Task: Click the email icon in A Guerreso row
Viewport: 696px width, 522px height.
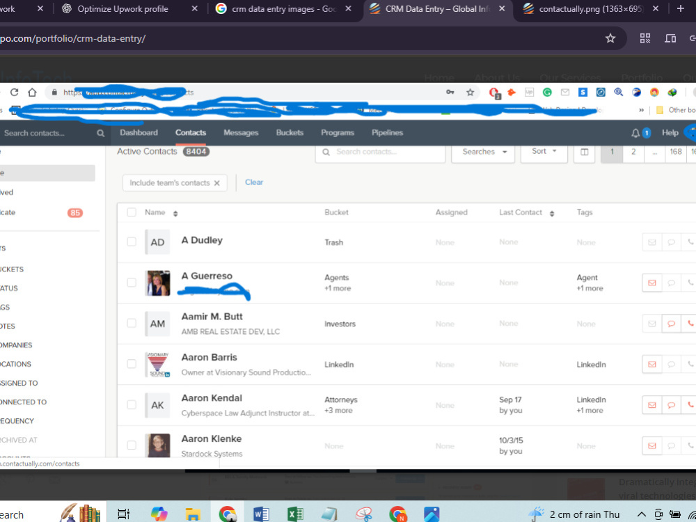Action: click(651, 283)
